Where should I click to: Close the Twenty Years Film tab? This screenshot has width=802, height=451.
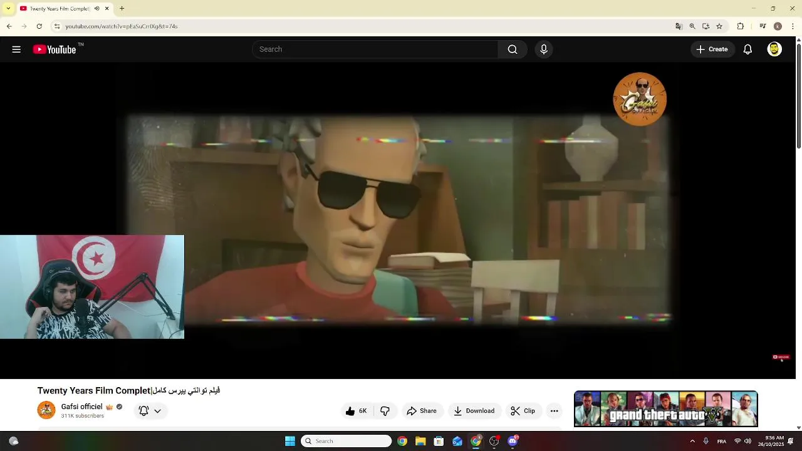[107, 9]
